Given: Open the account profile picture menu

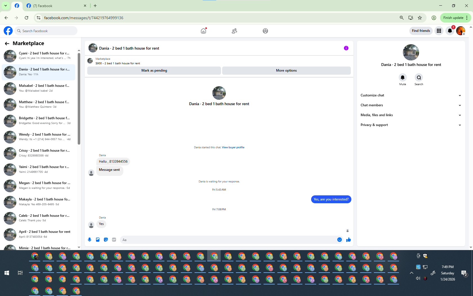Looking at the screenshot, I should [x=461, y=31].
